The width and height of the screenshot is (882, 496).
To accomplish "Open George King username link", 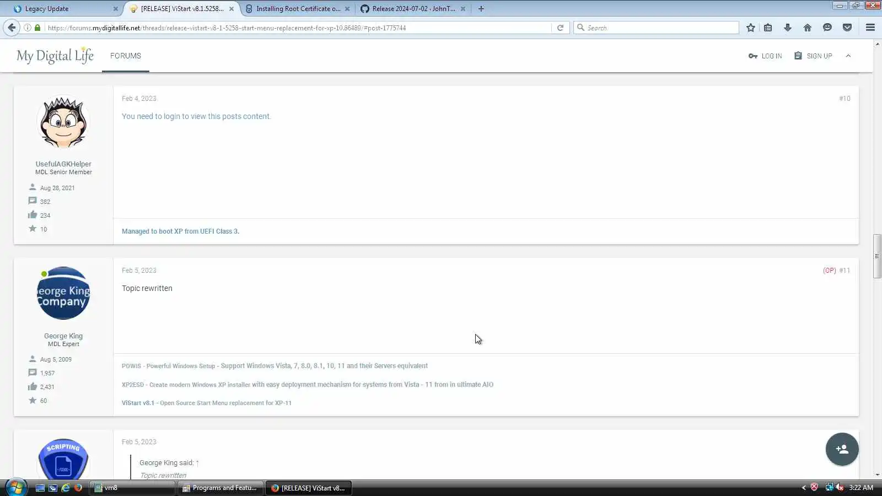I will click(63, 336).
